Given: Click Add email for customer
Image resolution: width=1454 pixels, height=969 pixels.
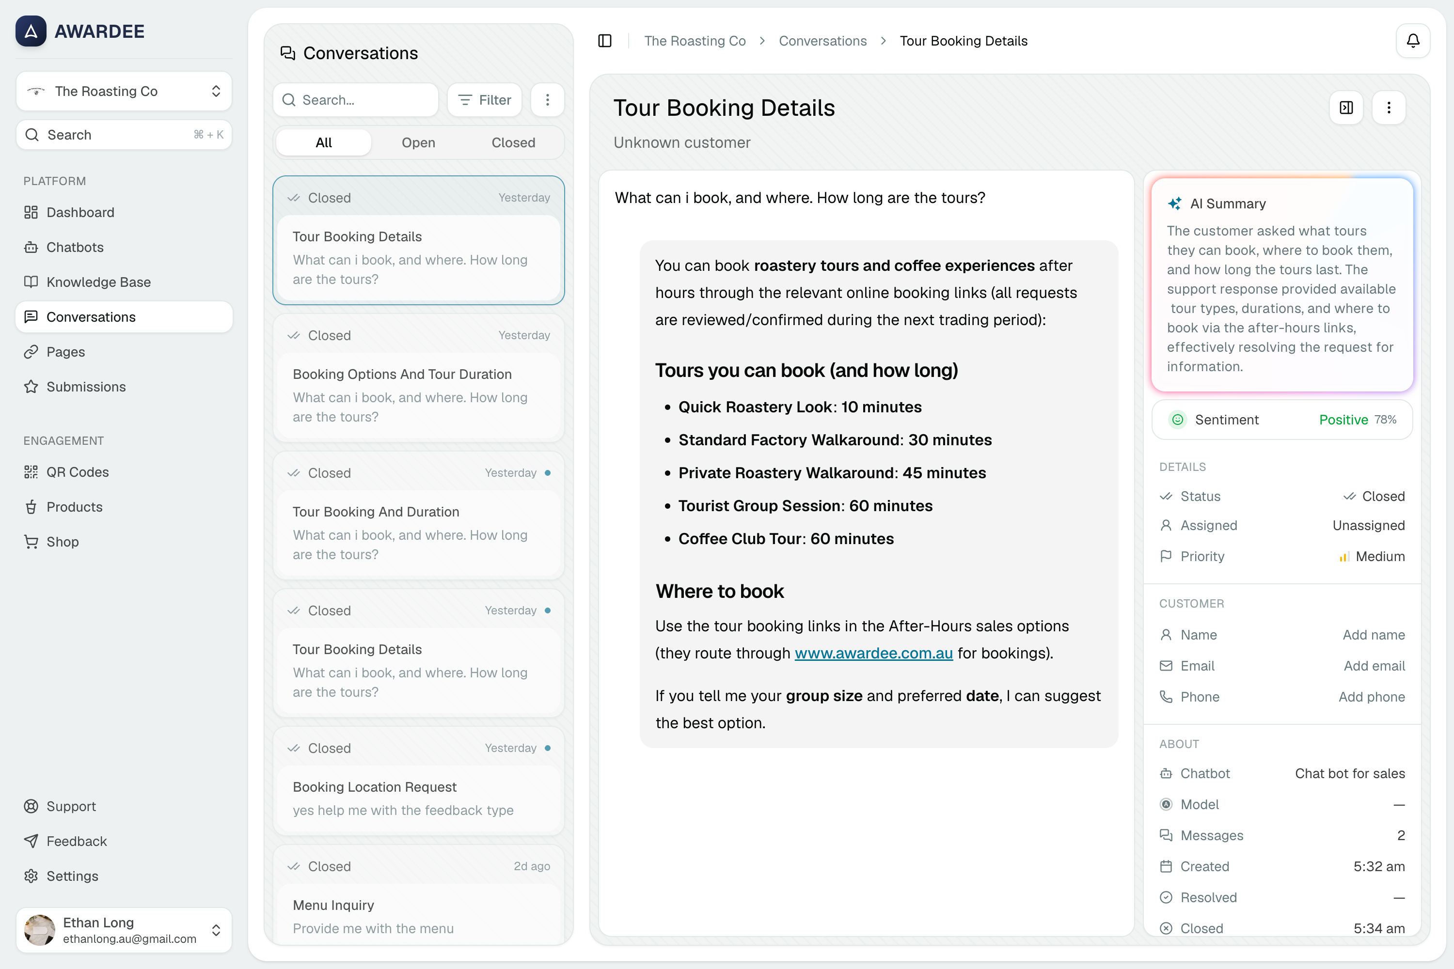Looking at the screenshot, I should point(1374,666).
